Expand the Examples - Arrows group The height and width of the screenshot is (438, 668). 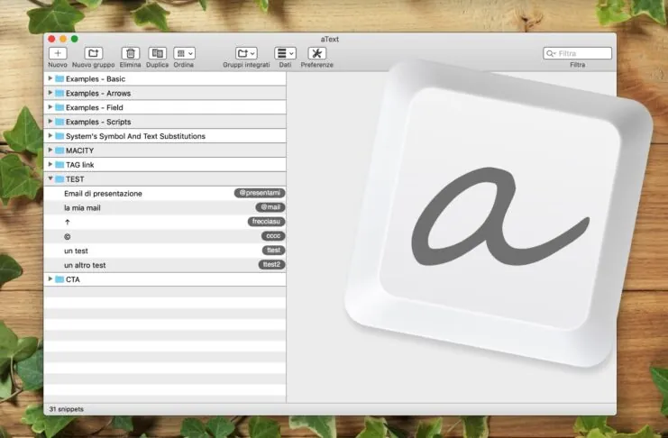click(x=50, y=93)
